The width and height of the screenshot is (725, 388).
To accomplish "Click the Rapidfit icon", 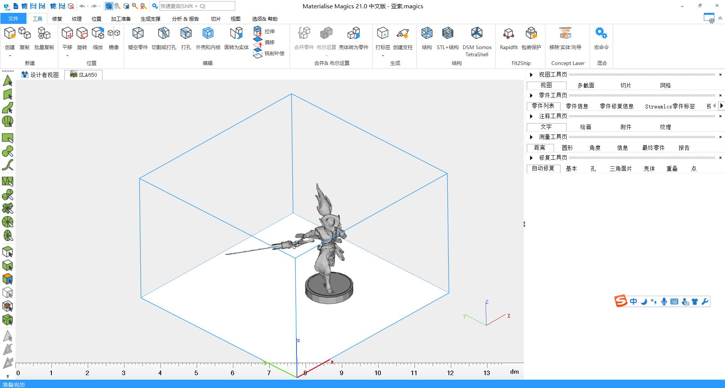I will click(x=508, y=34).
